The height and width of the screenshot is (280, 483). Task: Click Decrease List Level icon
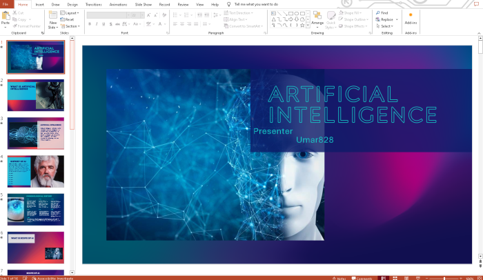coord(199,15)
